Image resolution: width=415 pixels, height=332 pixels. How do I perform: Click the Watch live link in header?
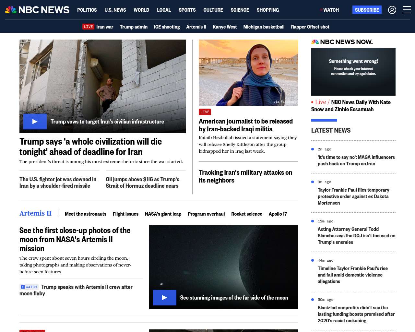tap(329, 10)
